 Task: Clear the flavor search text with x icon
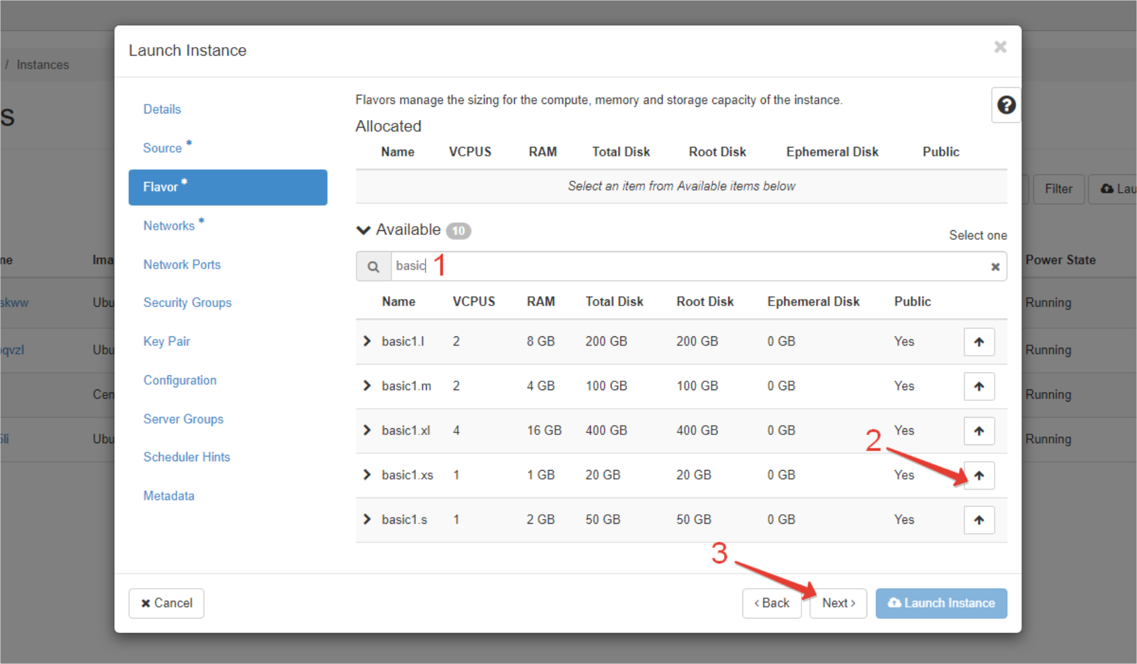pos(995,267)
